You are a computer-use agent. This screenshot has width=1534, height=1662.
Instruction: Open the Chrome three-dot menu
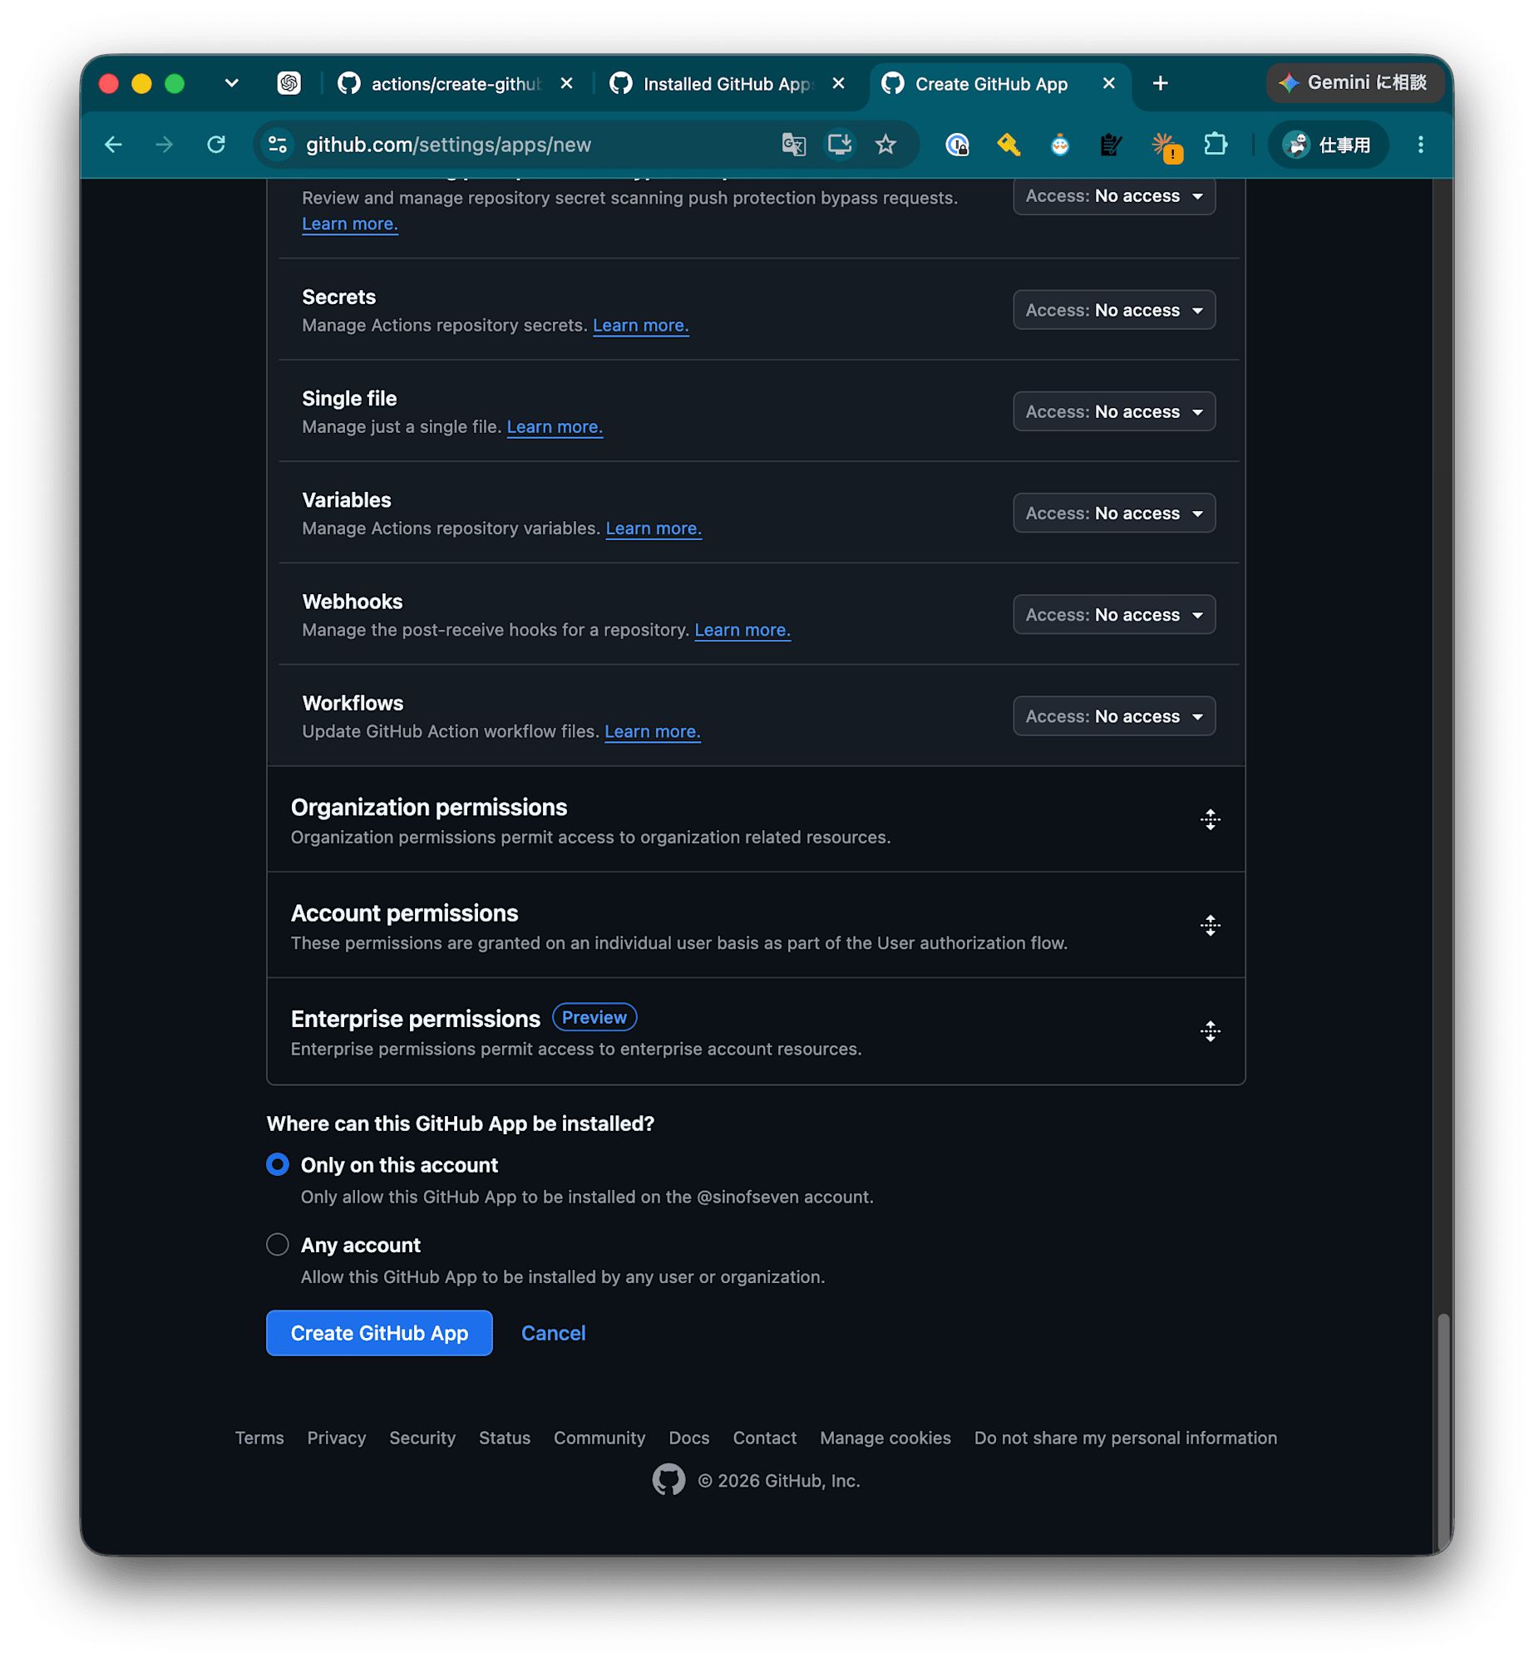1419,145
